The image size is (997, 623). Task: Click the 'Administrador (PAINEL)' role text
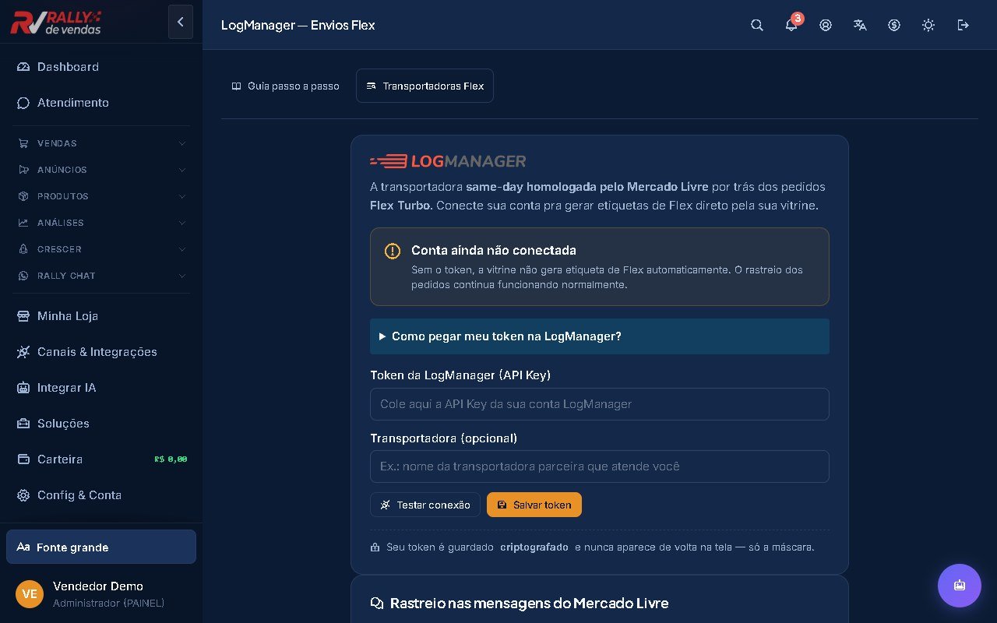click(109, 604)
